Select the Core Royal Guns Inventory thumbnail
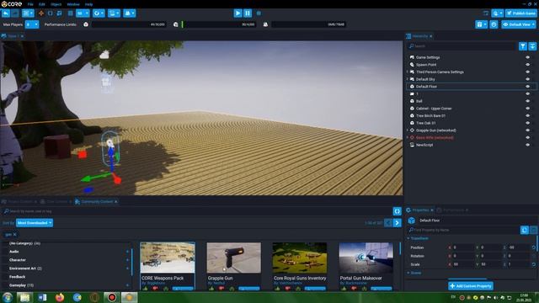 click(300, 258)
